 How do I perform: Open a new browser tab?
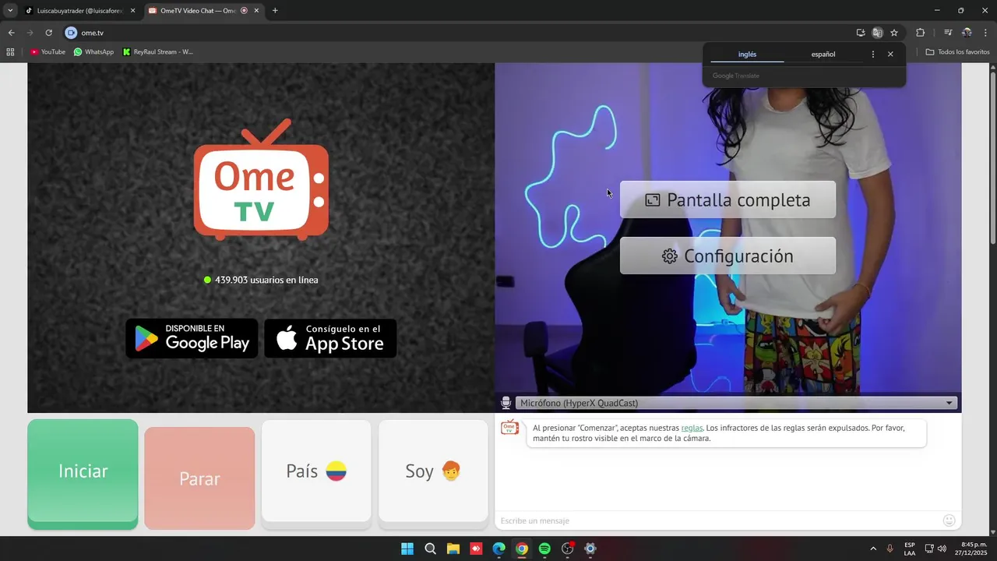[x=275, y=11]
